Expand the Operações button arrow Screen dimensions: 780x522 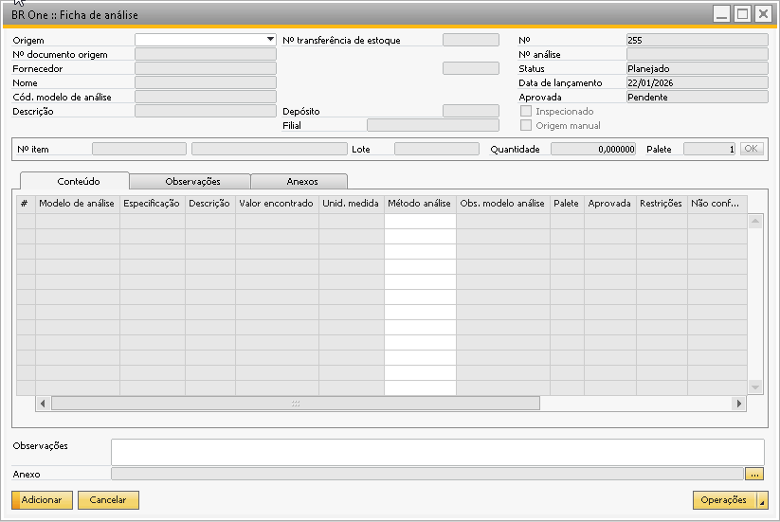click(763, 500)
